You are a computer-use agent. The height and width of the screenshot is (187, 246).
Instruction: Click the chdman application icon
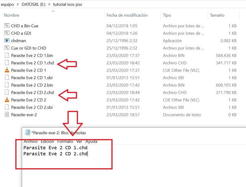7,40
